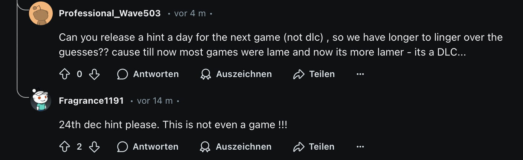Click Fragrance1191's snoo avatar
Screen dimensions: 523x160
click(x=40, y=100)
